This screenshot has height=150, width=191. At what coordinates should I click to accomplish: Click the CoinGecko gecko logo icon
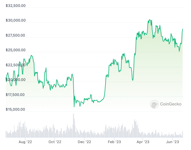[x=154, y=104]
